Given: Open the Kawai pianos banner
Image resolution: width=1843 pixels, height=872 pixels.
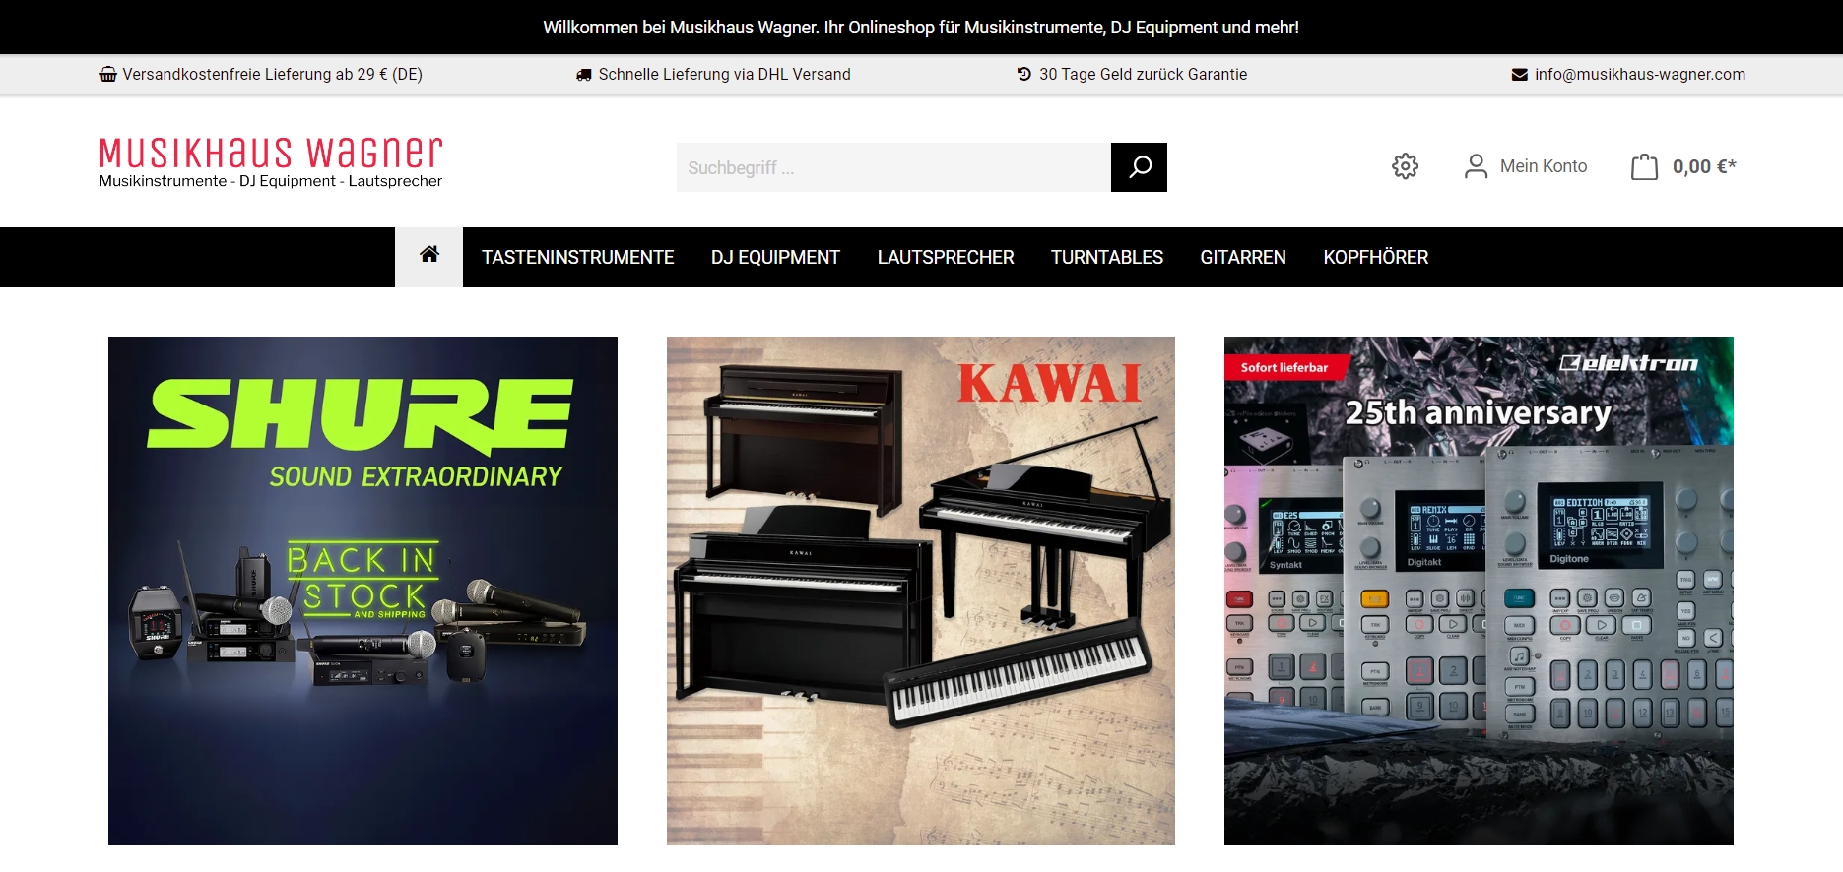Looking at the screenshot, I should 921,591.
